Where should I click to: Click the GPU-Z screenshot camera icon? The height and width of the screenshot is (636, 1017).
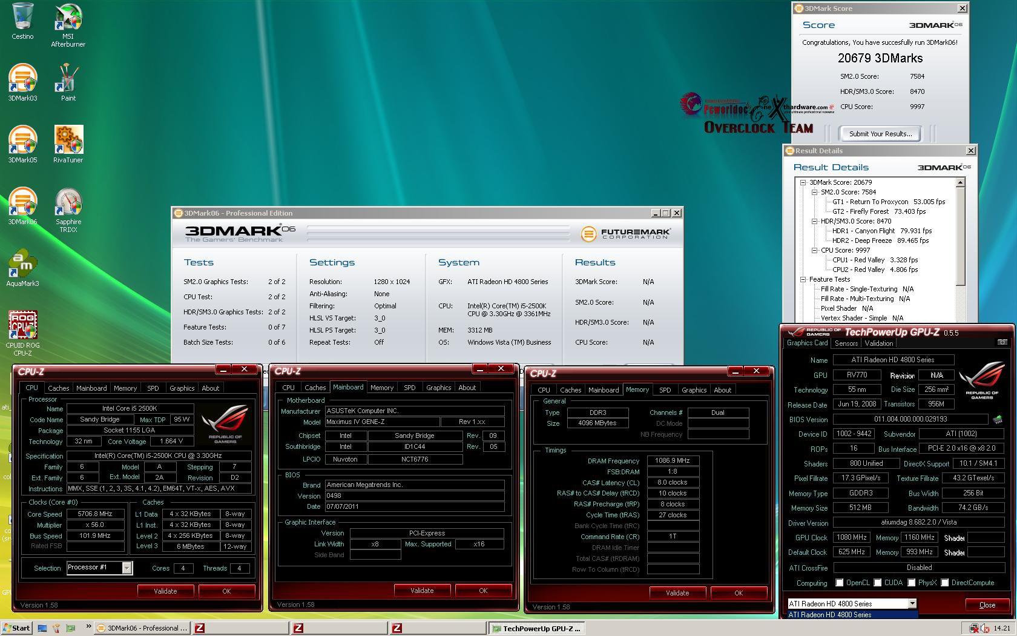[x=1002, y=343]
